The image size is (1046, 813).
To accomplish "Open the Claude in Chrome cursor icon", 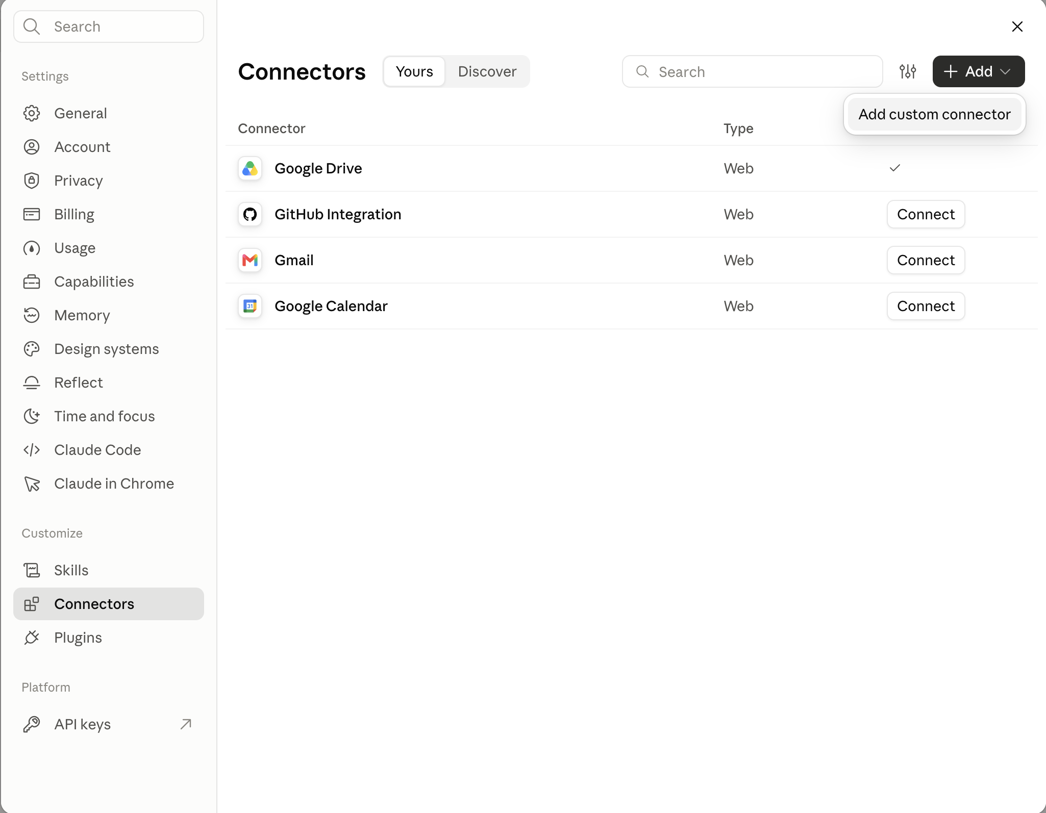I will click(32, 484).
